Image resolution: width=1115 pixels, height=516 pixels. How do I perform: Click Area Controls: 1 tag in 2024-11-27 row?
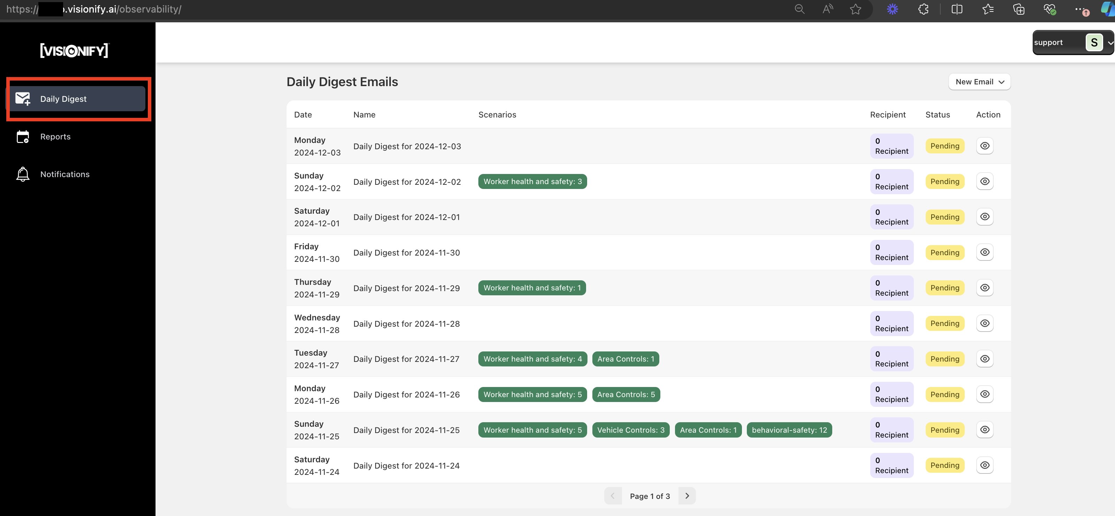[625, 359]
